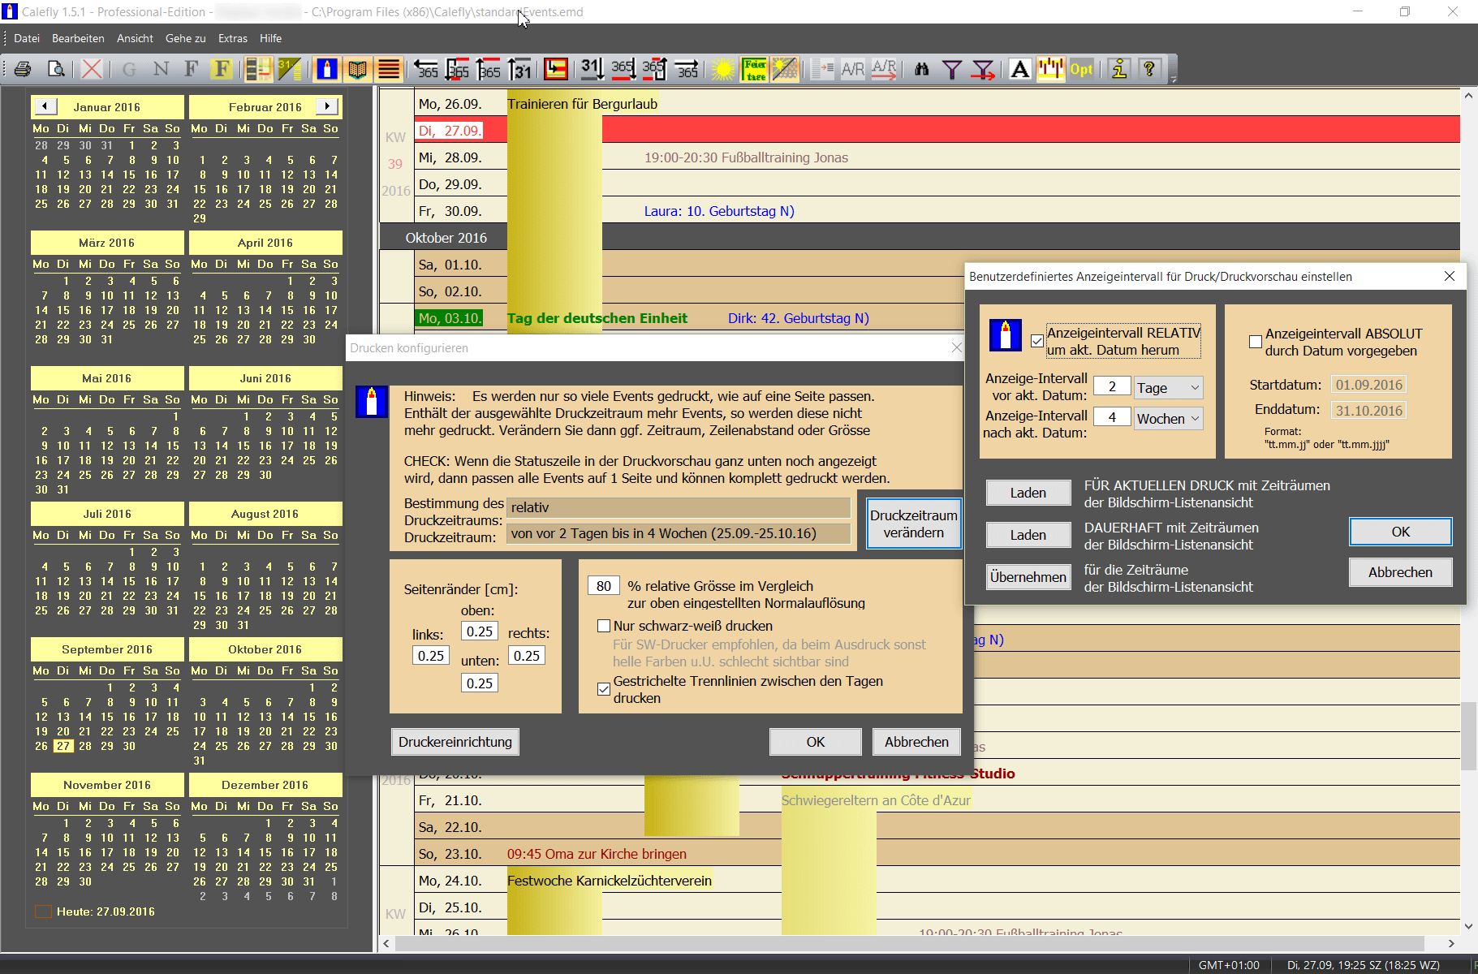Image resolution: width=1478 pixels, height=974 pixels.
Task: Click the red-yellow jump-to-today icon
Action: 556,69
